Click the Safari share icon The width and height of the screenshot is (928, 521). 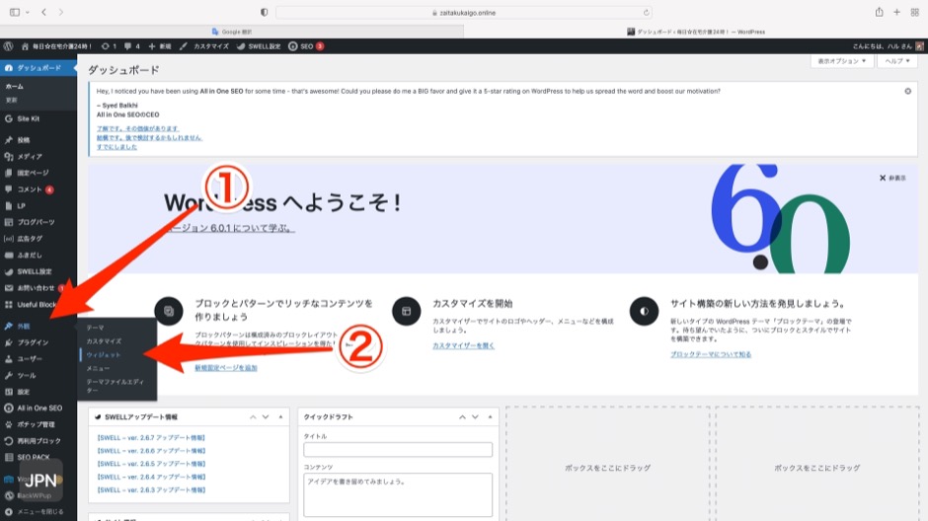879,12
